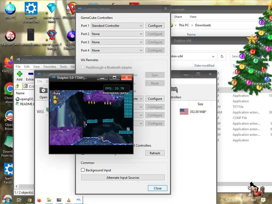This screenshot has height=204, width=272.
Task: Open This PC desktop icon
Action: tap(10, 10)
